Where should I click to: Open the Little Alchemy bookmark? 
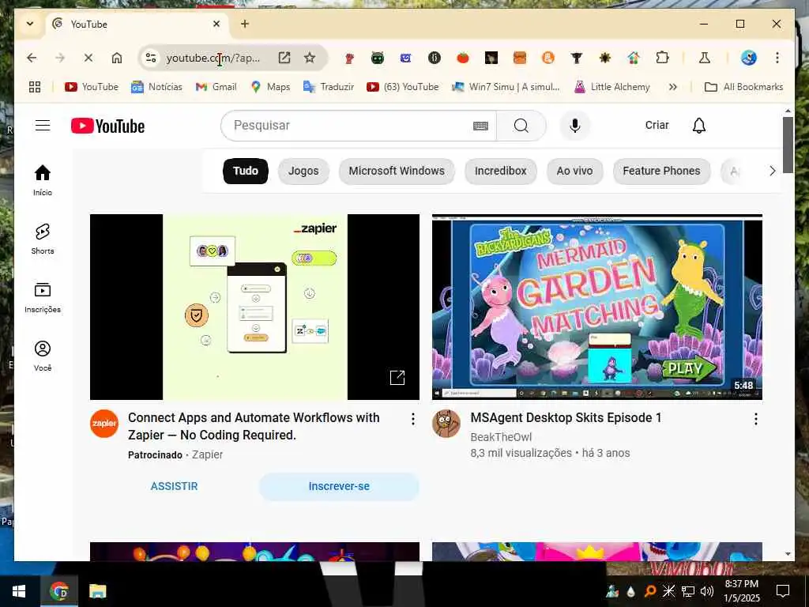tap(612, 87)
